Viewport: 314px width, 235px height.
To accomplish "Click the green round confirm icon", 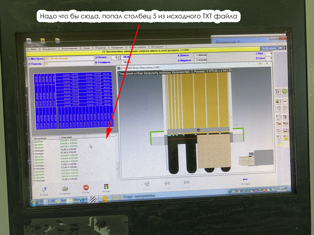I will click(x=285, y=91).
